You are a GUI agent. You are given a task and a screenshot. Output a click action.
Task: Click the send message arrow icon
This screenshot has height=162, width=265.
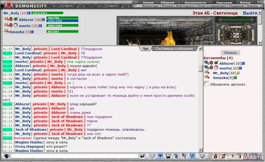pyautogui.click(x=143, y=156)
